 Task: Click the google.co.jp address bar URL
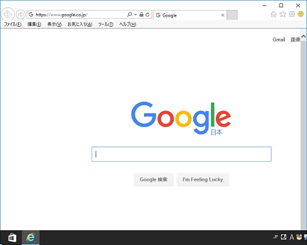click(x=62, y=15)
